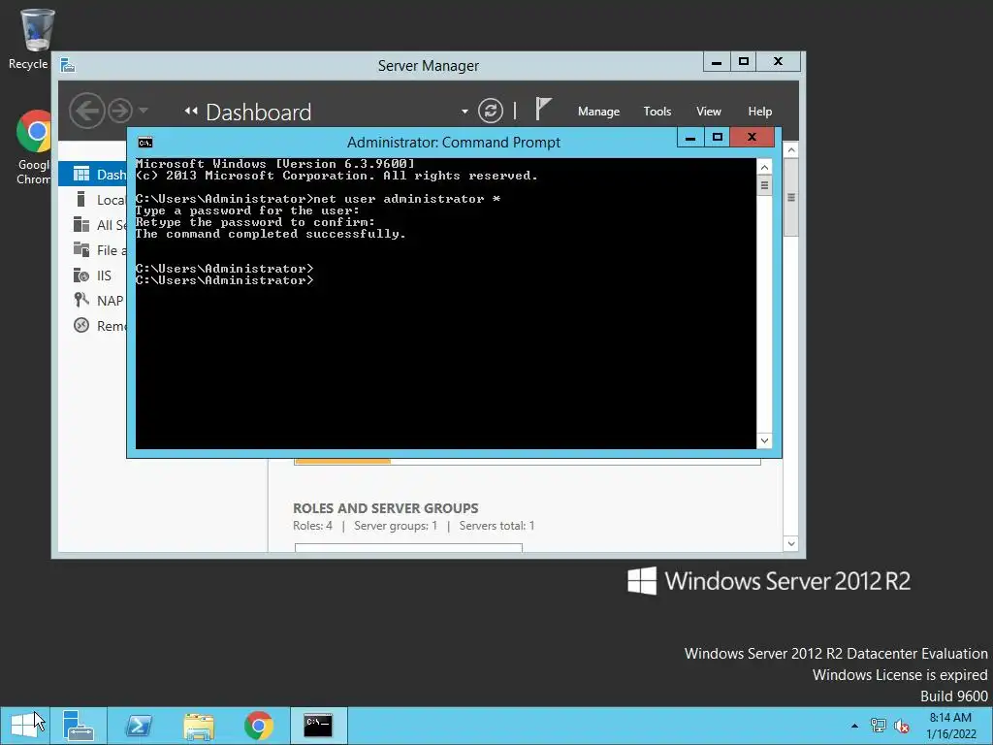Open navigation history dropdown beside forward arrow
Screen dimensions: 993x745
[144, 111]
